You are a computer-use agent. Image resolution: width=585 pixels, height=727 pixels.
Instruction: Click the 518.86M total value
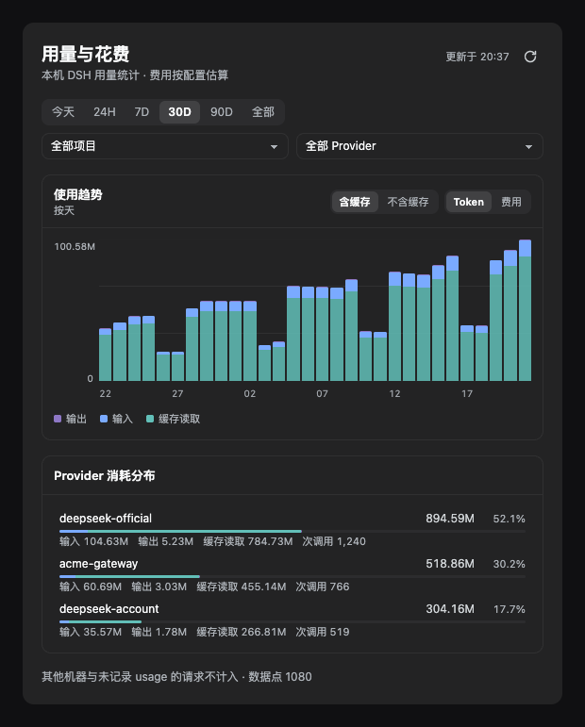tap(450, 564)
